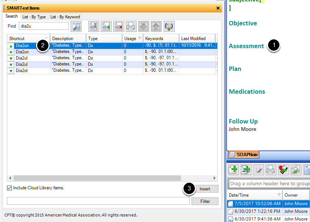This screenshot has width=310, height=222.
Task: Click the red heart checkmark icon
Action: pyautogui.click(x=283, y=169)
